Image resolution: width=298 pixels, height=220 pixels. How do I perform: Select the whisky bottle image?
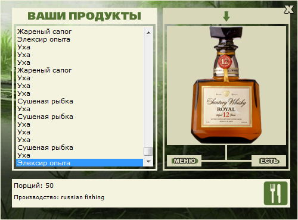226,86
